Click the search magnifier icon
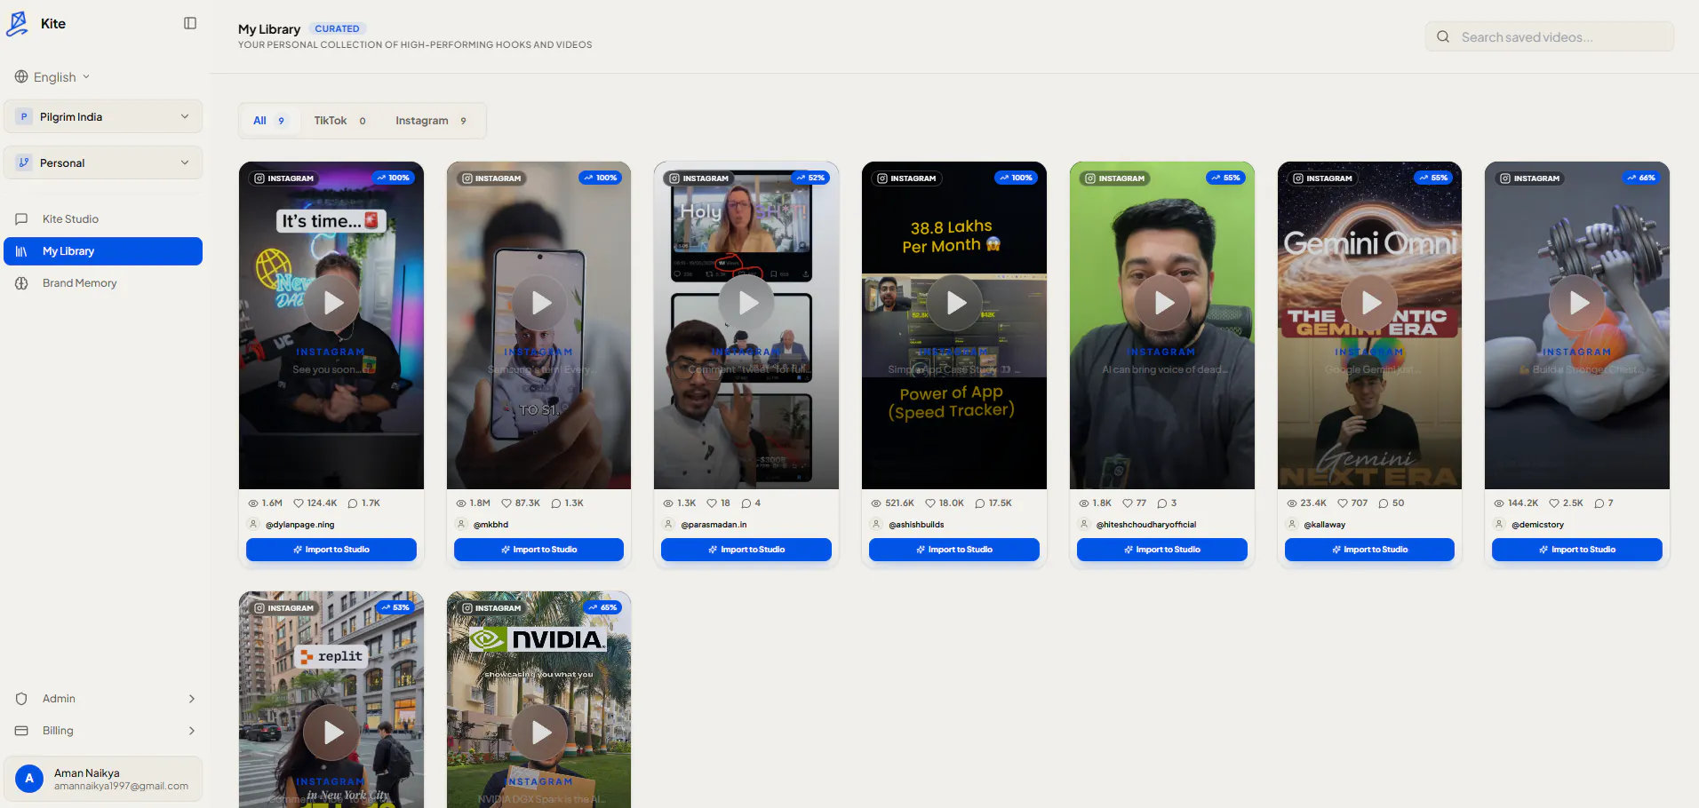1699x808 pixels. tap(1443, 37)
